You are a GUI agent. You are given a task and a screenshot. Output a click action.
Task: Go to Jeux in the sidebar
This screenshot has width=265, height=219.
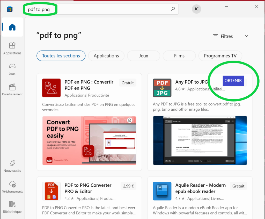(x=12, y=69)
